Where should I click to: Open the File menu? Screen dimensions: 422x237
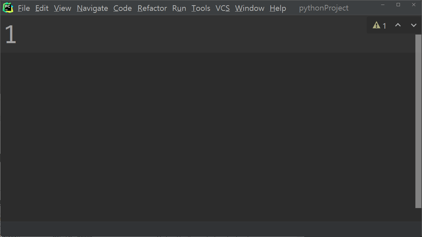[x=24, y=8]
